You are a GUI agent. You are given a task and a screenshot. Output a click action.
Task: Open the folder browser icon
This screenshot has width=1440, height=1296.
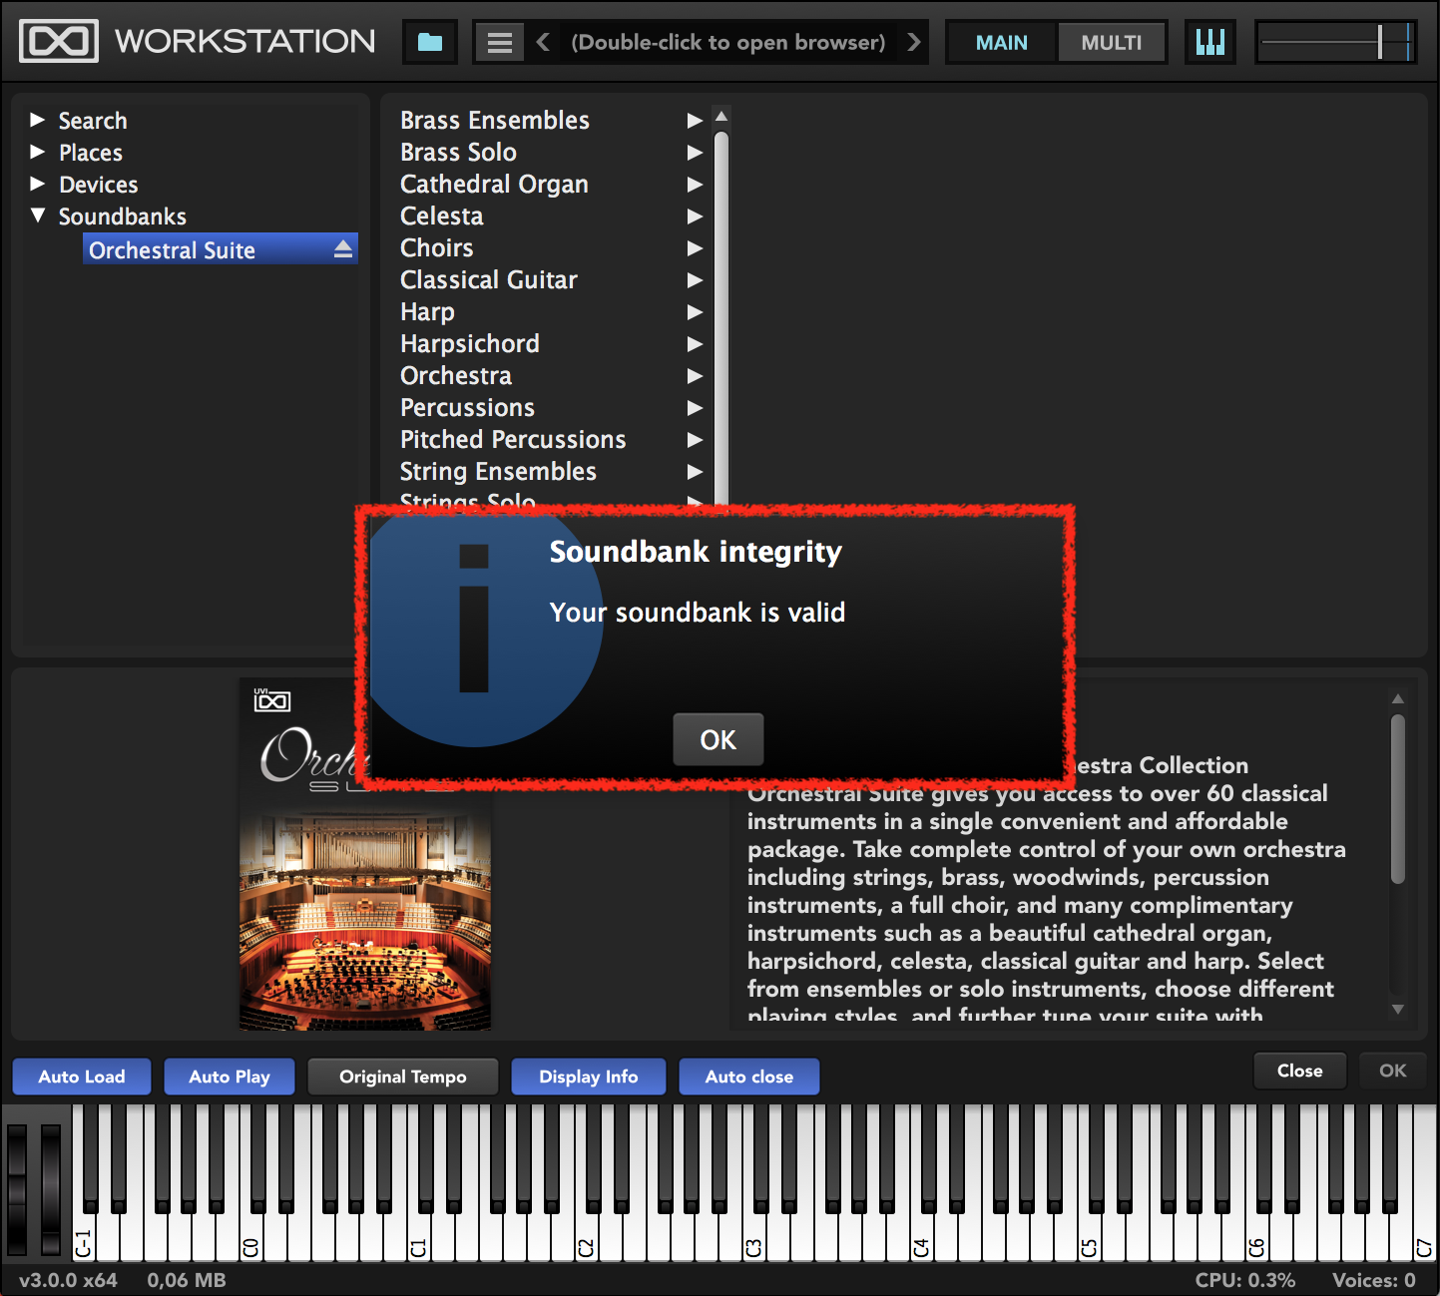point(430,42)
